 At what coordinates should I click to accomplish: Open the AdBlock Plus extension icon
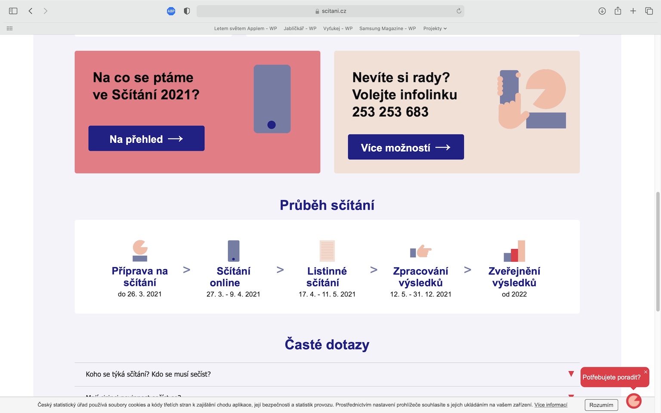tap(171, 11)
